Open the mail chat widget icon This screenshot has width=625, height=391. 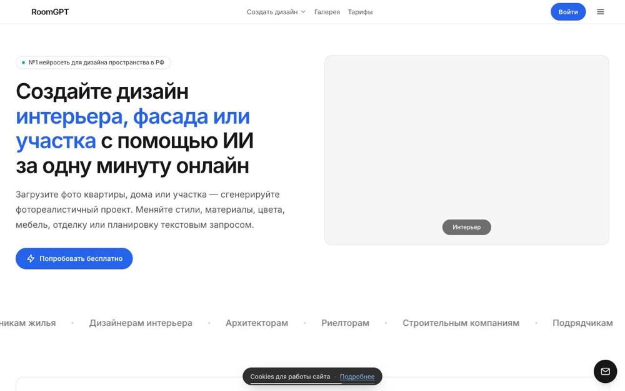[605, 372]
